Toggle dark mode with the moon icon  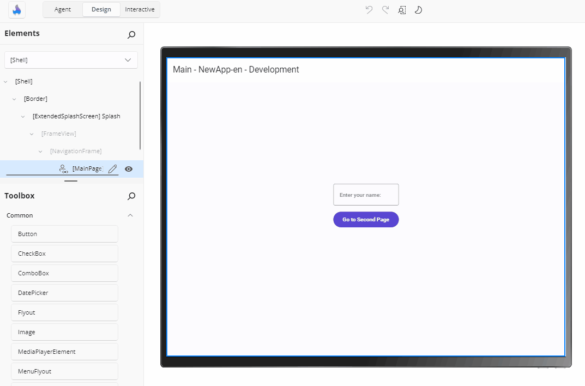coord(418,10)
